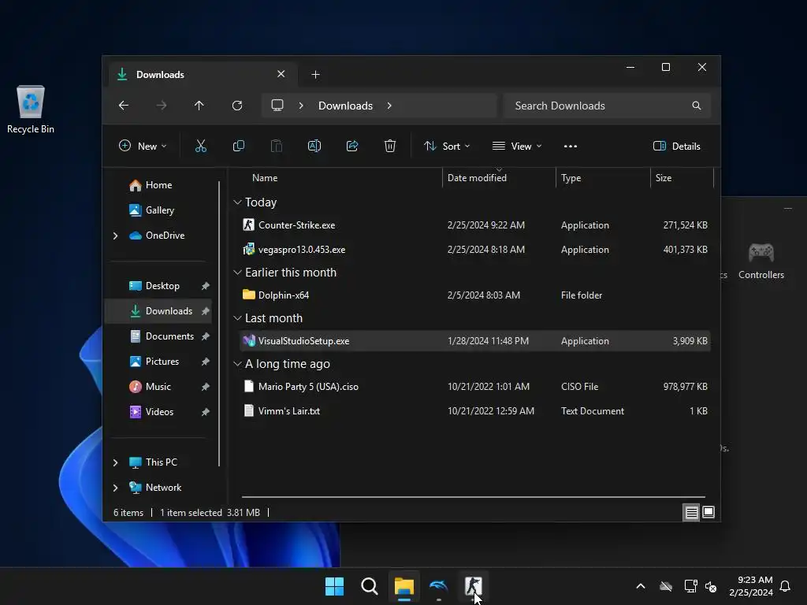Select Mario Party 5 (USA).ciso file
807x605 pixels.
(475, 387)
